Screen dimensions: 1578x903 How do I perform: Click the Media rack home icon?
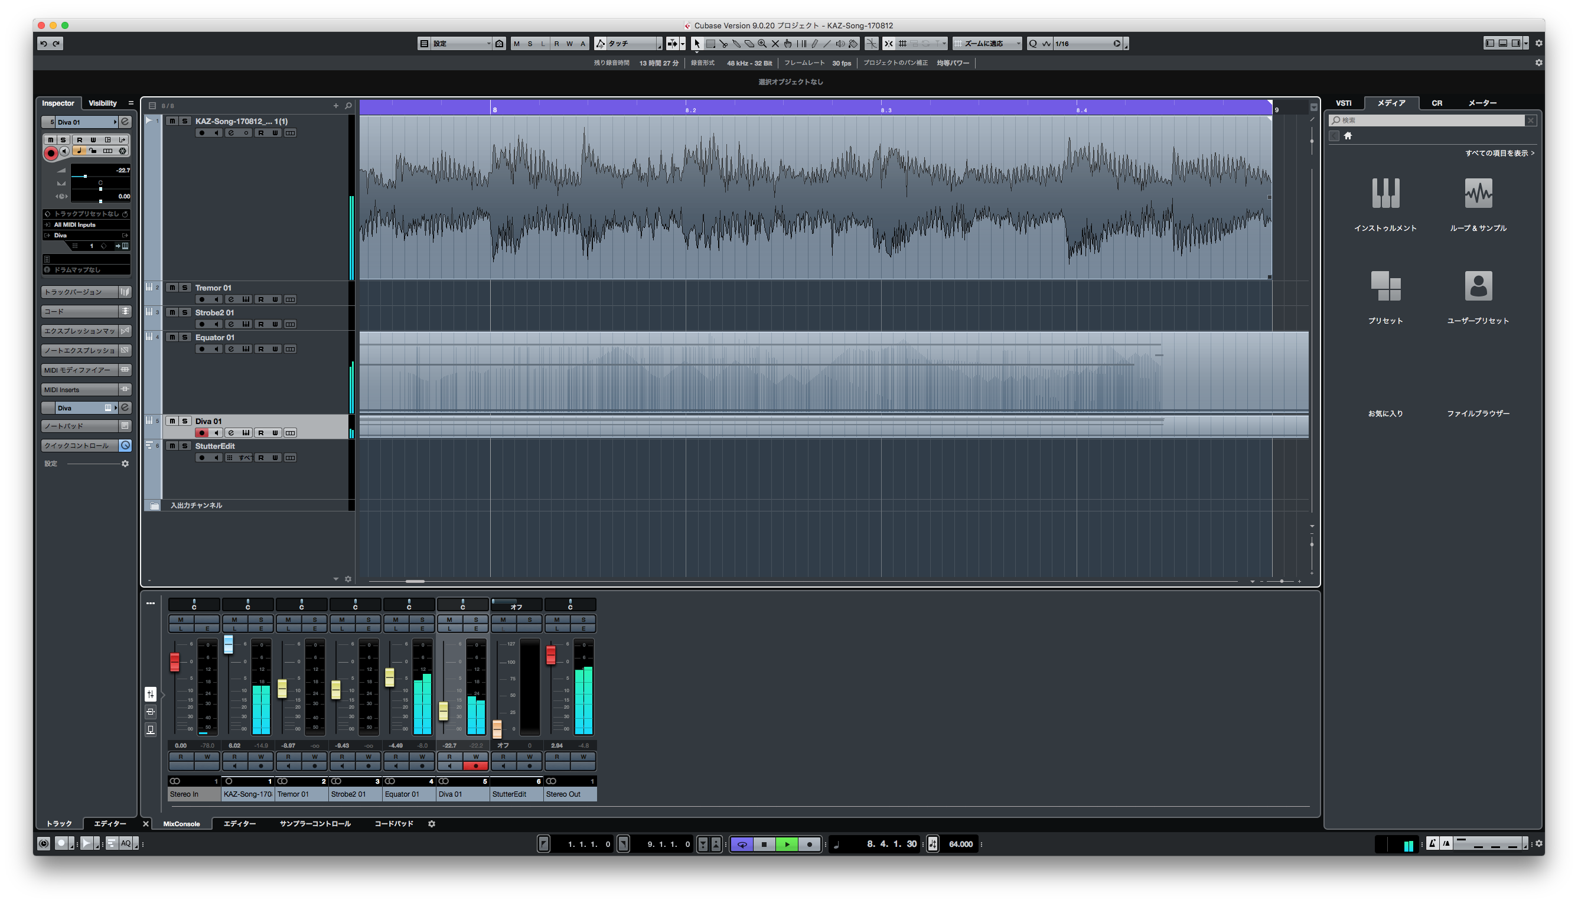(x=1347, y=136)
